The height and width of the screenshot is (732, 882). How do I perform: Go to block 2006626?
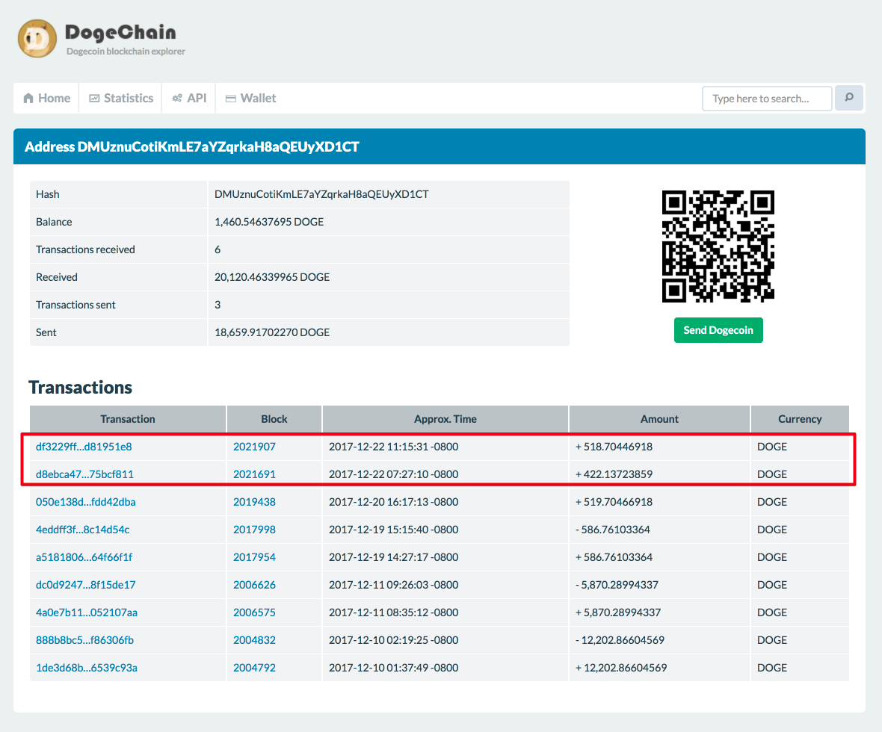pyautogui.click(x=254, y=585)
